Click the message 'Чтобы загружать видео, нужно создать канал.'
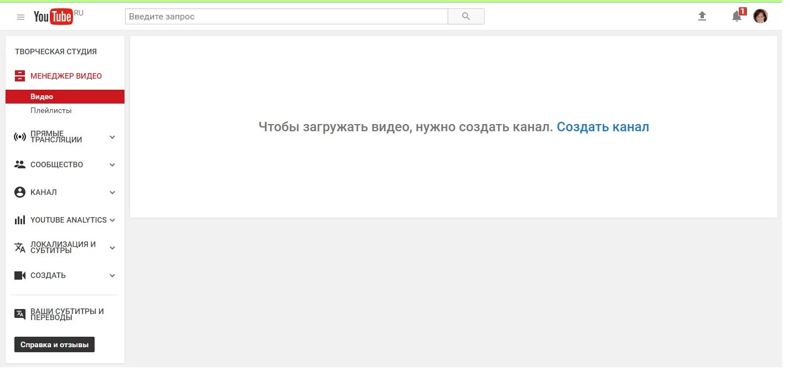This screenshot has width=788, height=381. 406,127
